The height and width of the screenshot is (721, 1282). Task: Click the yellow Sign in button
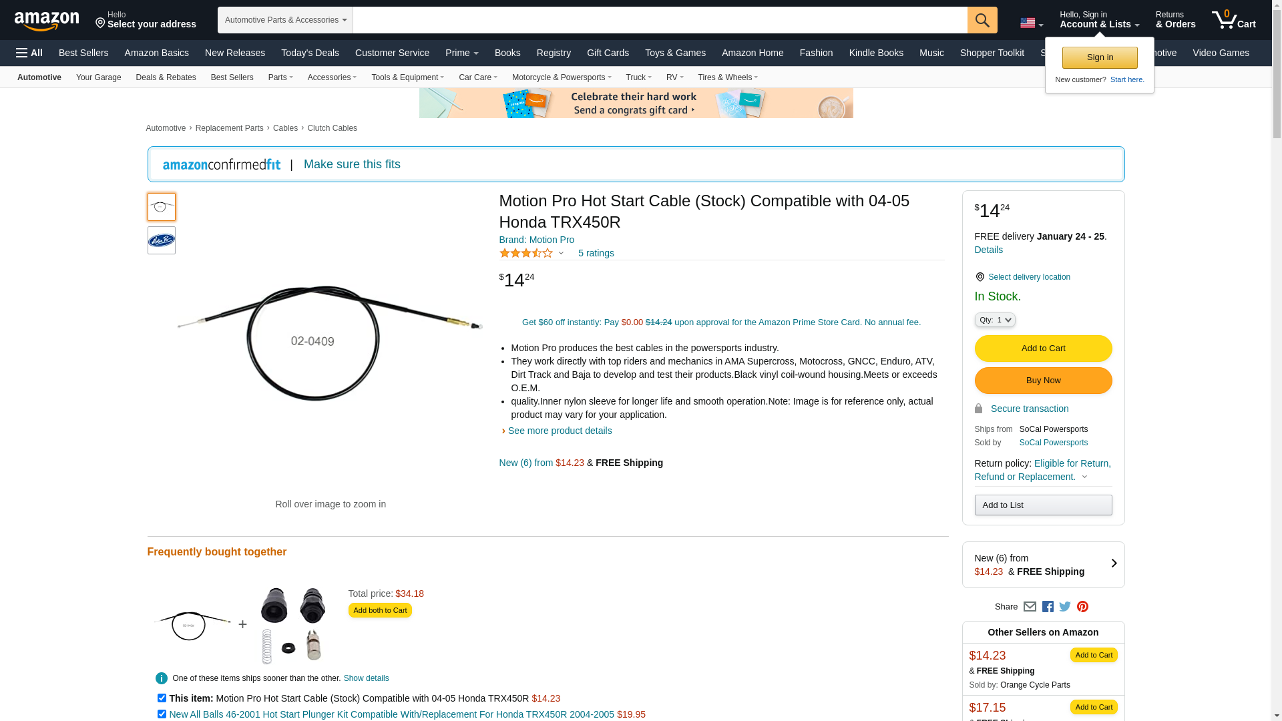1100,57
